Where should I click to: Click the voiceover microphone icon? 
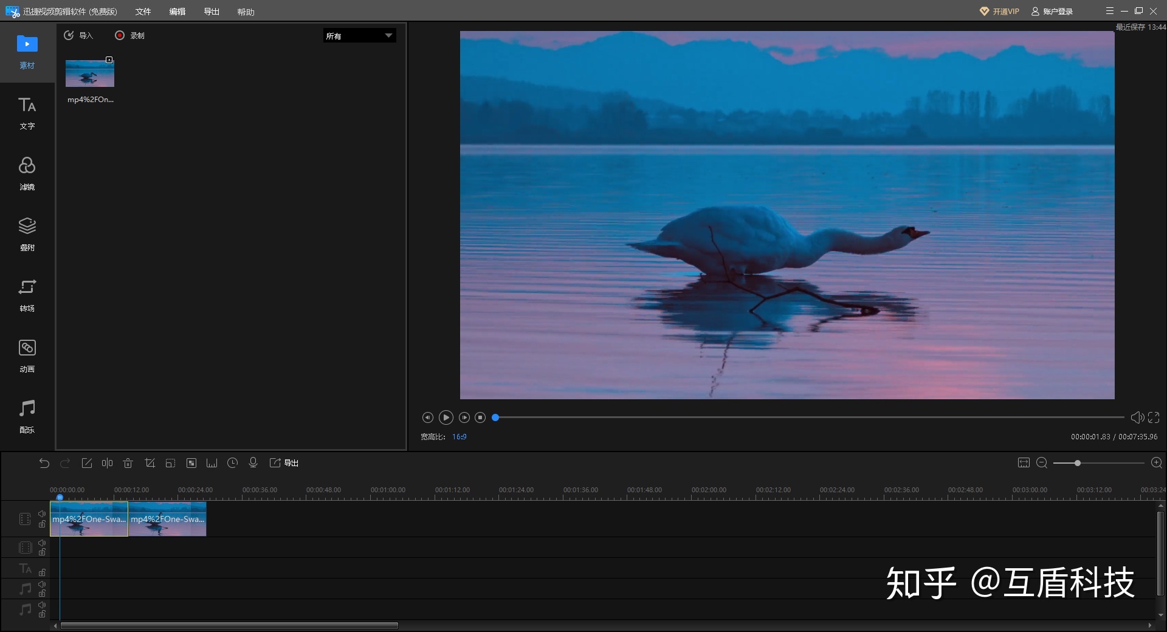(253, 463)
